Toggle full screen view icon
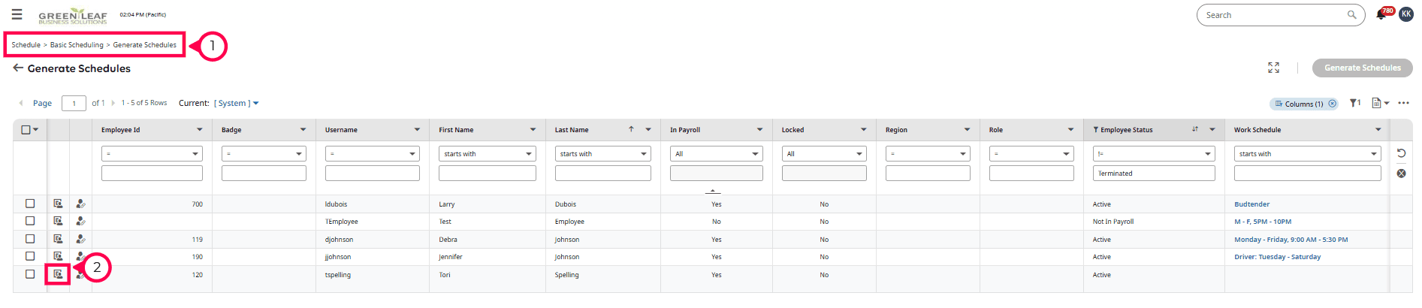Image resolution: width=1422 pixels, height=308 pixels. pyautogui.click(x=1273, y=68)
